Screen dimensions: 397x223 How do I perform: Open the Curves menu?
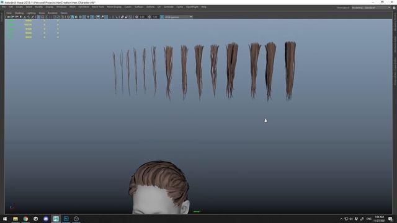(128, 7)
